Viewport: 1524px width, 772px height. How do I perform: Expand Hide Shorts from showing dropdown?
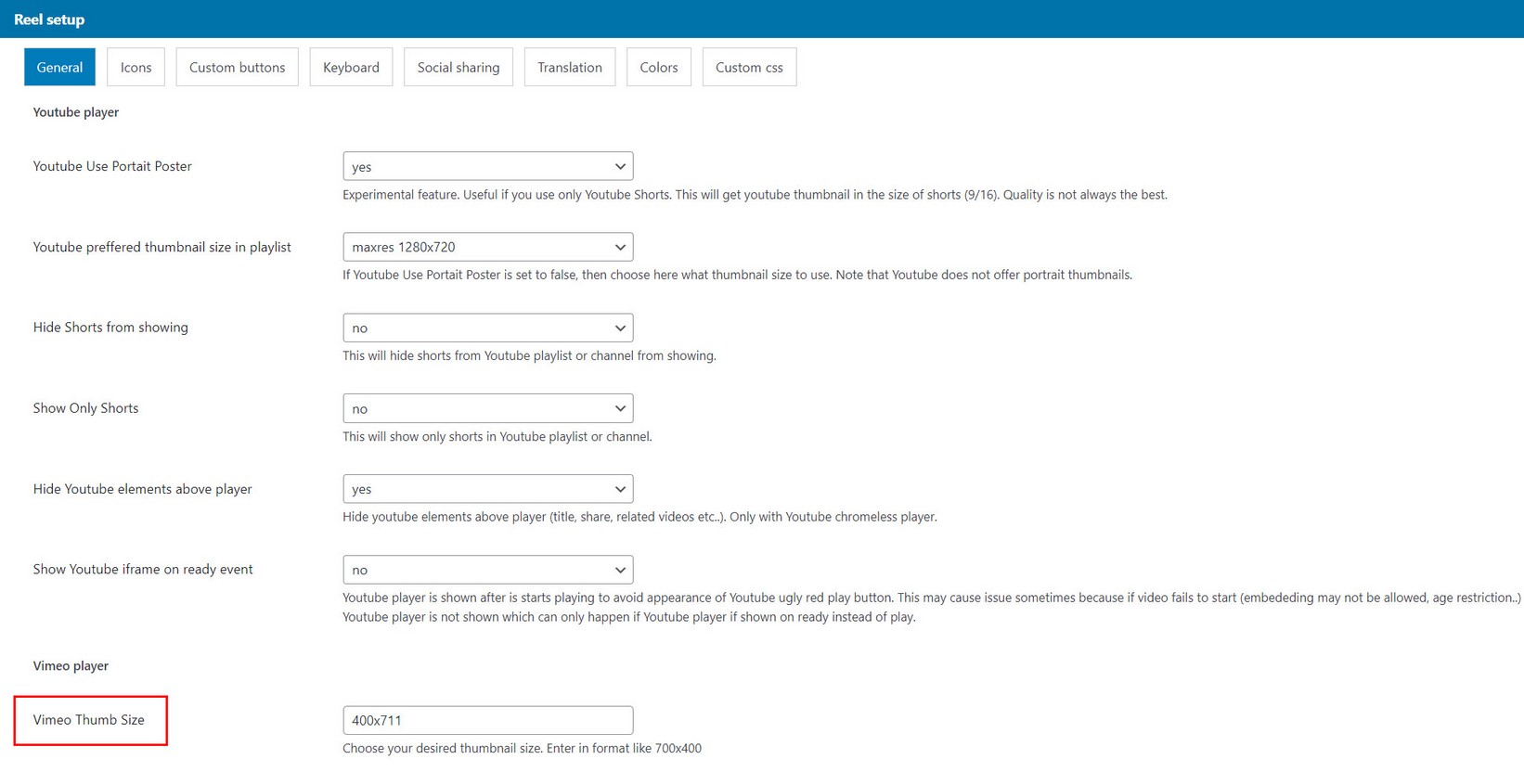[487, 328]
